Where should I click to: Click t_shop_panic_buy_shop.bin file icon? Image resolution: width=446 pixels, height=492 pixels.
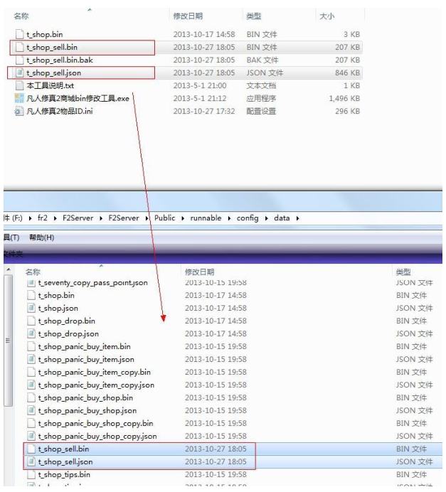pos(31,397)
